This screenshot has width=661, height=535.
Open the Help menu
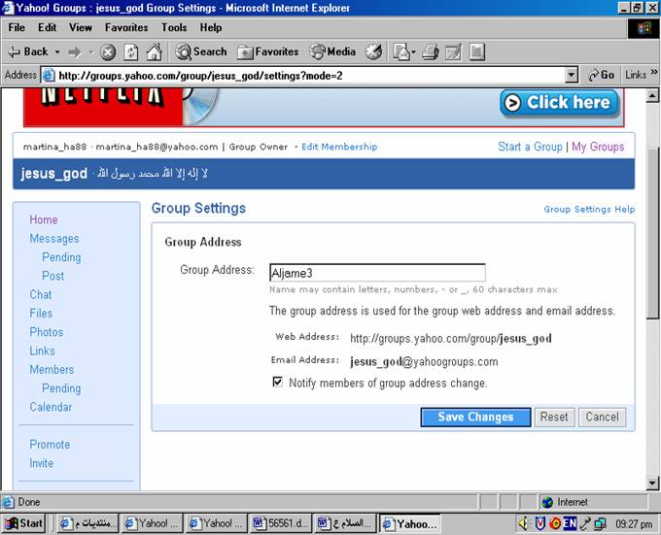[210, 27]
